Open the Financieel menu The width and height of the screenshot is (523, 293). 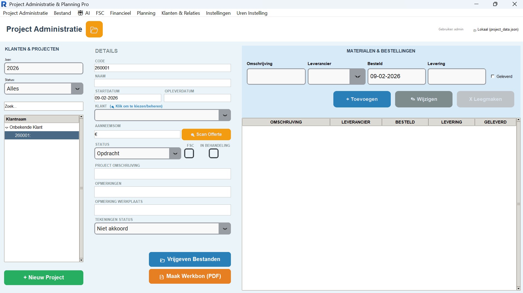(x=120, y=13)
